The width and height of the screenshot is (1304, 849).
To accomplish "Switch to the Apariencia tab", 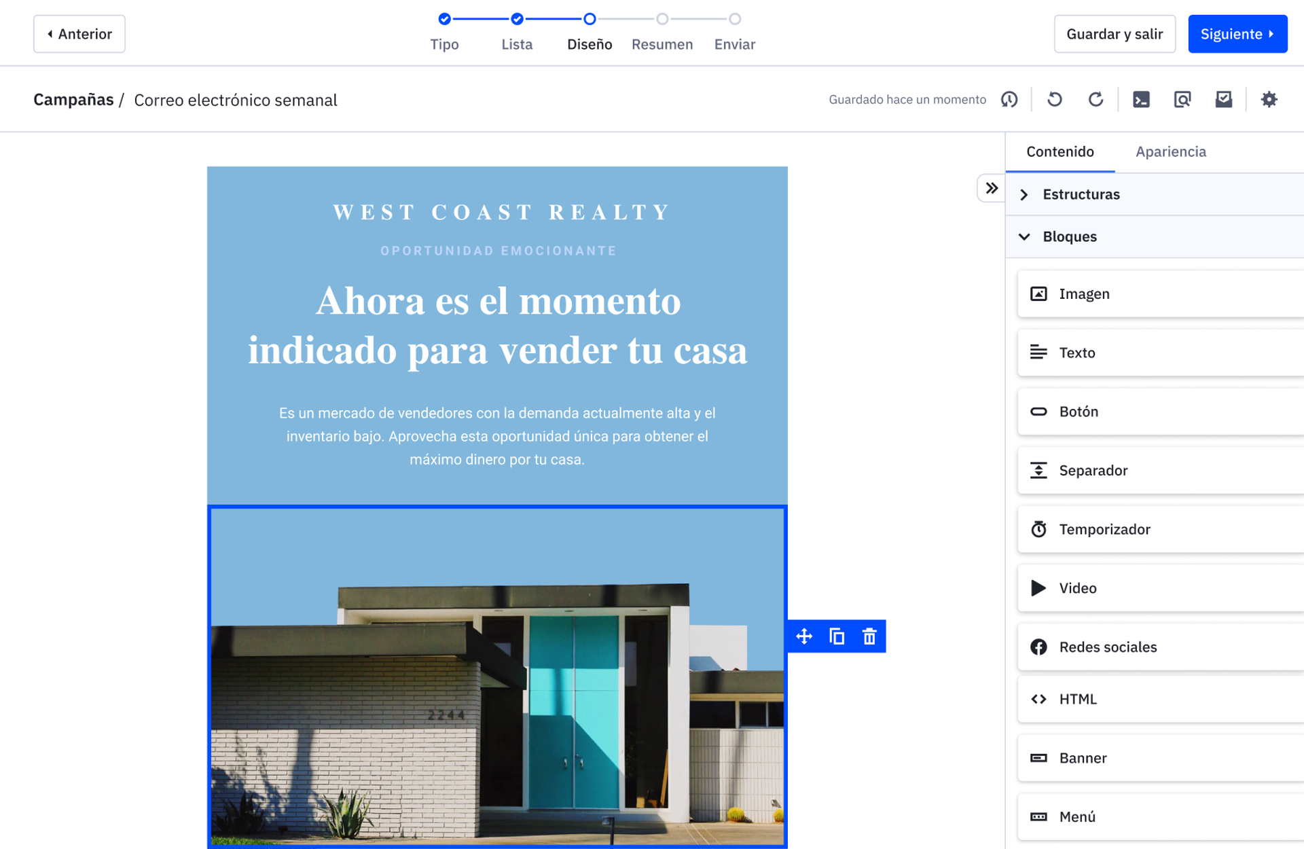I will click(x=1170, y=151).
